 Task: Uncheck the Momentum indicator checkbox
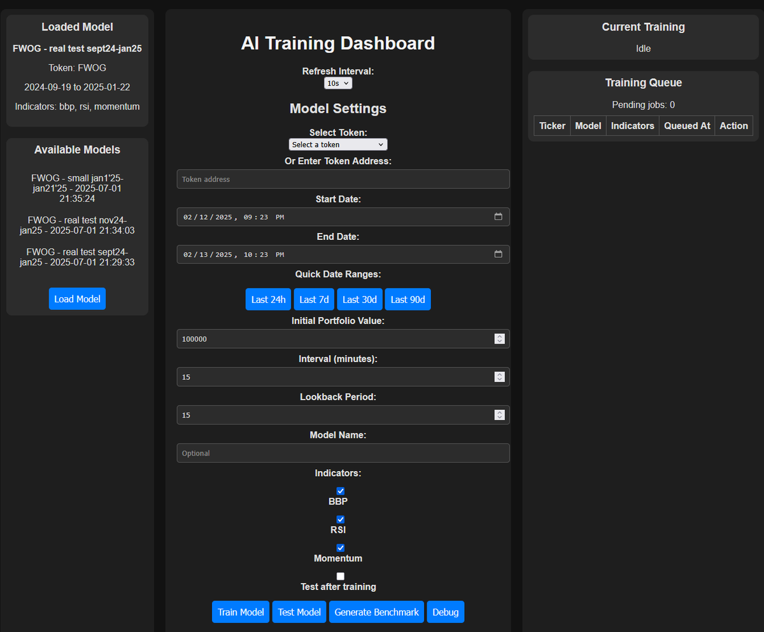[341, 548]
